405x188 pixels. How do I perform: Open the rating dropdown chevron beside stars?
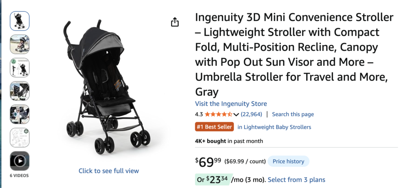click(236, 114)
